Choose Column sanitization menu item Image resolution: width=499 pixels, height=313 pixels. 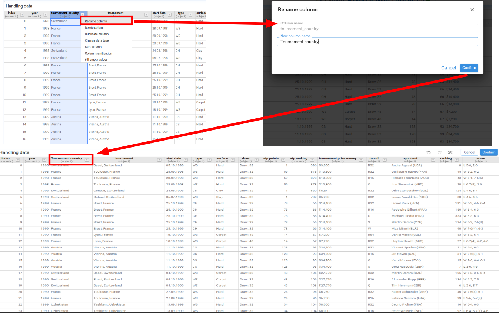98,53
